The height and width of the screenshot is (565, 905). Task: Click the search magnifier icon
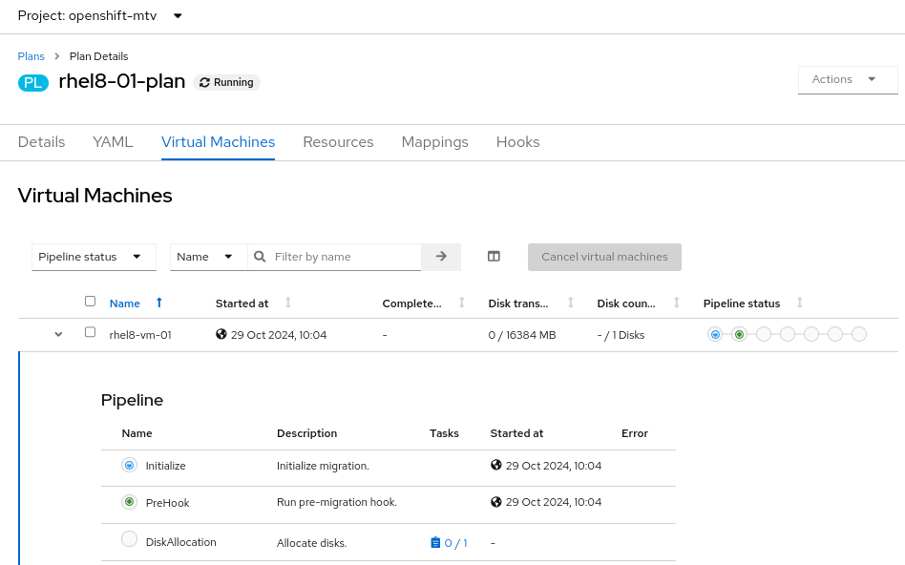point(260,256)
